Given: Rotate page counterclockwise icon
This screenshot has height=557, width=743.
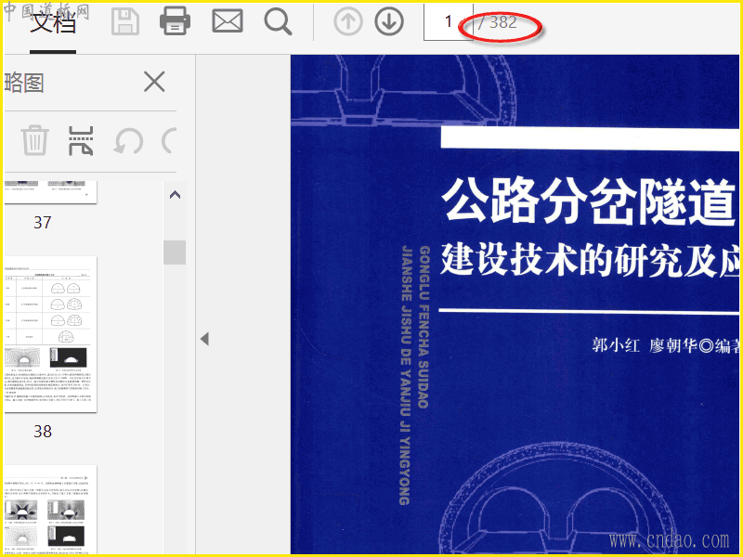Looking at the screenshot, I should (128, 141).
